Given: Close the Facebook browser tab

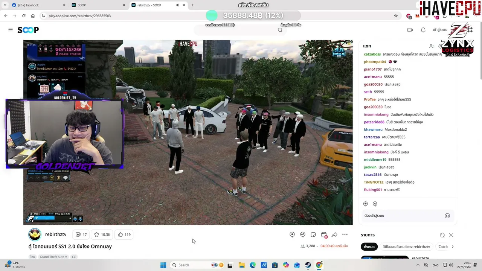Looking at the screenshot, I should point(64,5).
